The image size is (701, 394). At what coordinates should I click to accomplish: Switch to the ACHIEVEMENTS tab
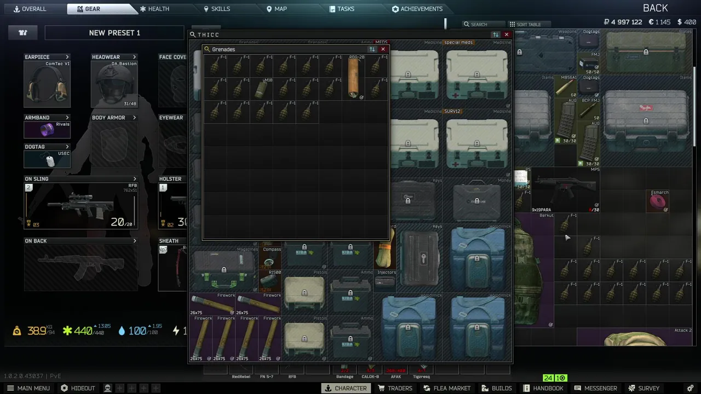point(417,9)
